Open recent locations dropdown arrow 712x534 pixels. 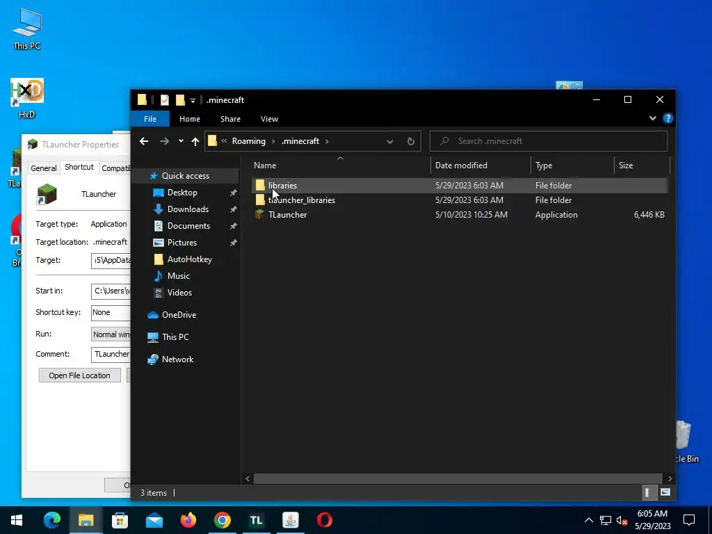[x=181, y=141]
